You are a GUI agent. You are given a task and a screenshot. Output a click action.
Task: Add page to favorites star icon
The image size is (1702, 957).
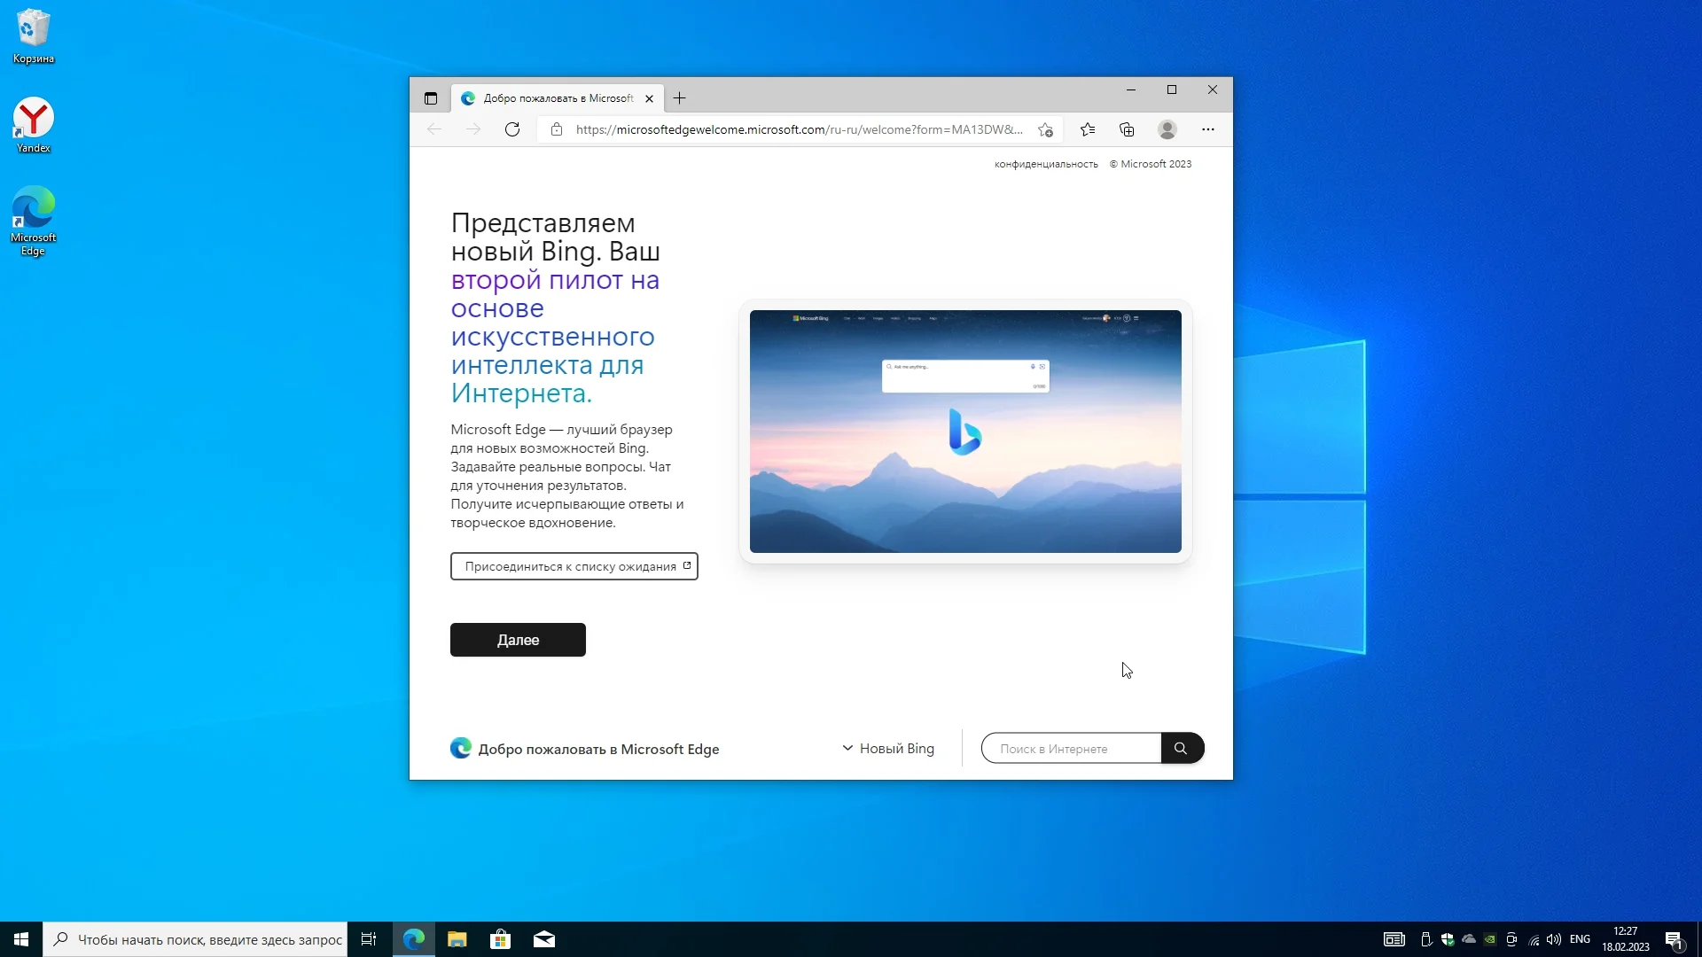click(x=1046, y=129)
